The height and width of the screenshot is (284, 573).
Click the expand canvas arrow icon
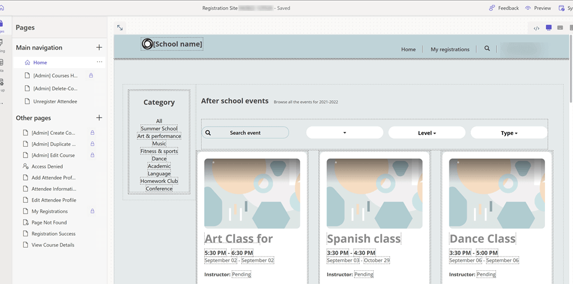click(120, 27)
